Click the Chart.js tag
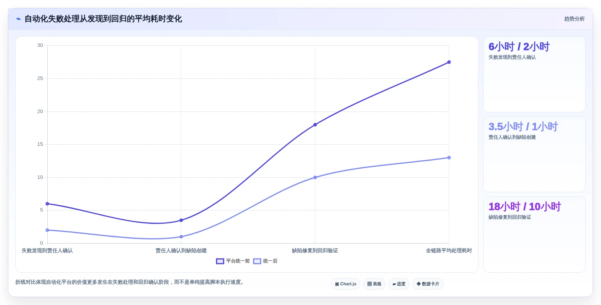Image resolution: width=601 pixels, height=305 pixels. tap(346, 284)
